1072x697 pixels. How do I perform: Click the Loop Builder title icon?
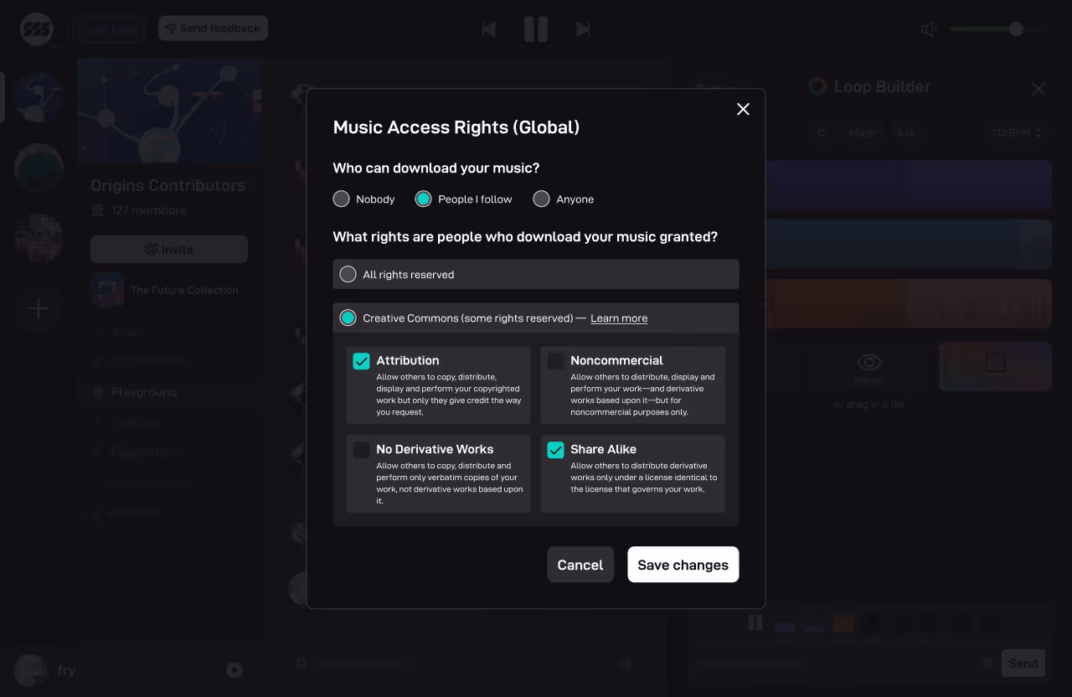(x=817, y=86)
